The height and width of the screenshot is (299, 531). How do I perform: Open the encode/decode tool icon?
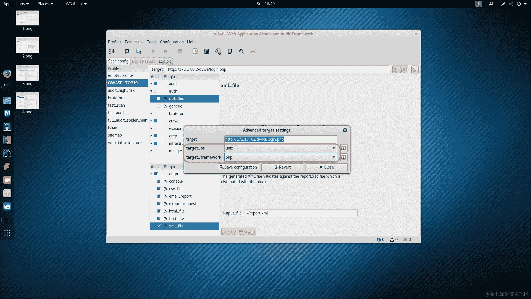point(218,51)
